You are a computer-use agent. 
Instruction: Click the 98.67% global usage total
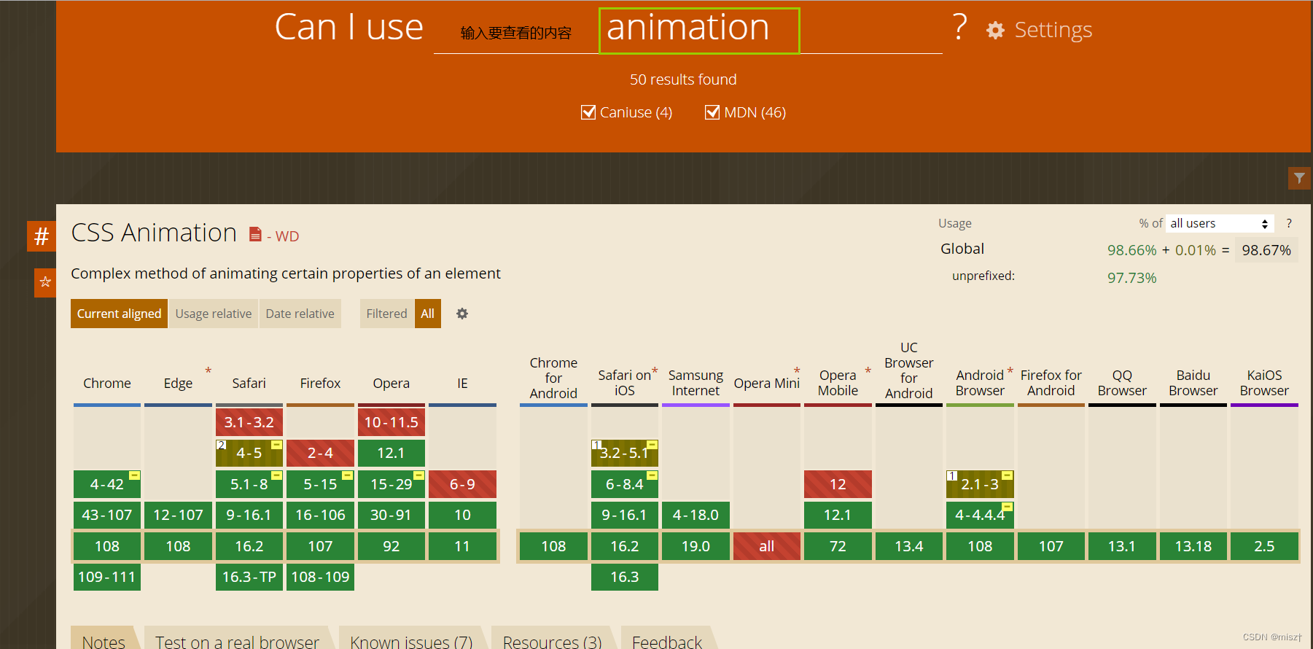point(1266,250)
